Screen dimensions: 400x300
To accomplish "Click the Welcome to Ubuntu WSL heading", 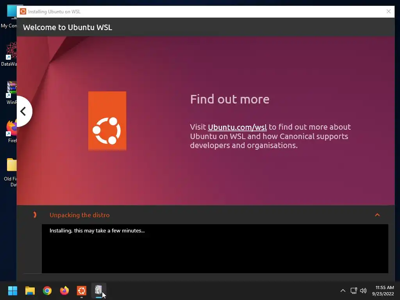I will (68, 27).
